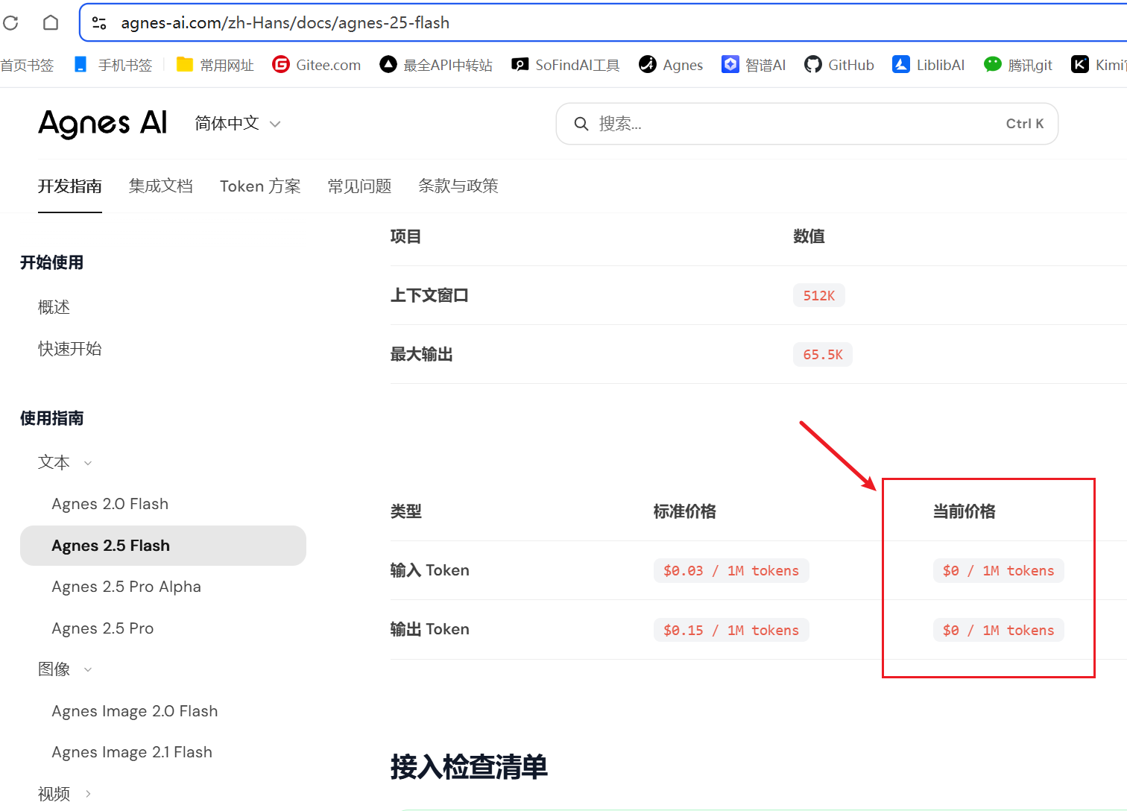Screen dimensions: 1127x811
Task: Open the 首页书签 bookmark
Action: pos(27,65)
